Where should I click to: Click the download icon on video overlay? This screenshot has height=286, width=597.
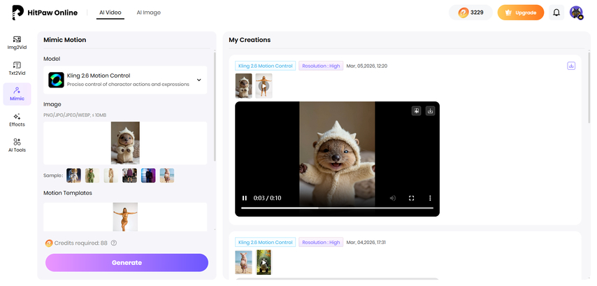pyautogui.click(x=430, y=110)
